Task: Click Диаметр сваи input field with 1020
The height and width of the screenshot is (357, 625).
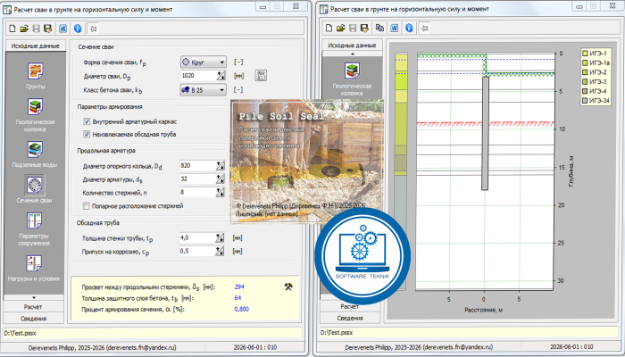Action: tap(198, 75)
